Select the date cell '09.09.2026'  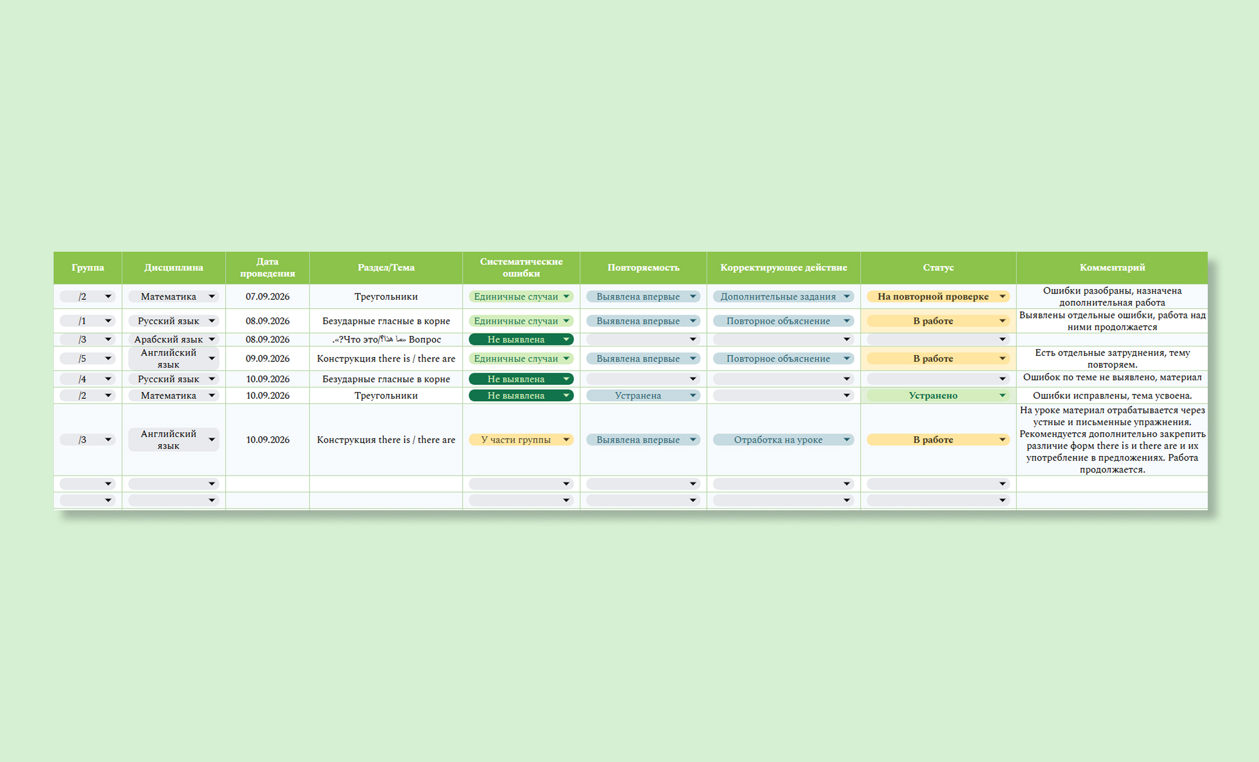pyautogui.click(x=267, y=359)
